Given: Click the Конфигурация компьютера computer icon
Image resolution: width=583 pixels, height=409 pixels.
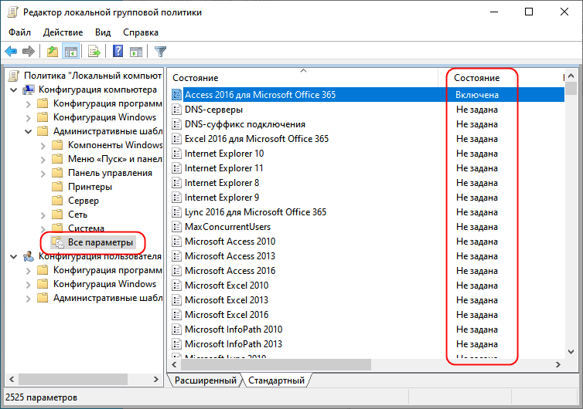Looking at the screenshot, I should [x=29, y=90].
